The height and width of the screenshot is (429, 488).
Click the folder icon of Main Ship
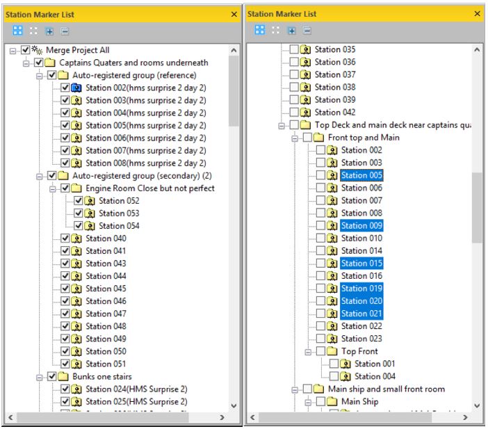(332, 402)
